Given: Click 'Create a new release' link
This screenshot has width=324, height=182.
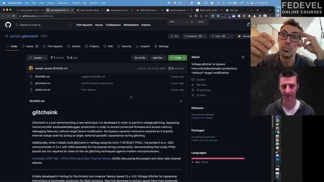Looking at the screenshot, I should click(202, 118).
